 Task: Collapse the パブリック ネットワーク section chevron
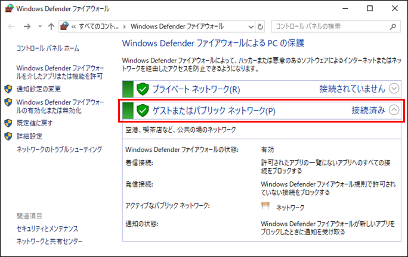[x=394, y=110]
